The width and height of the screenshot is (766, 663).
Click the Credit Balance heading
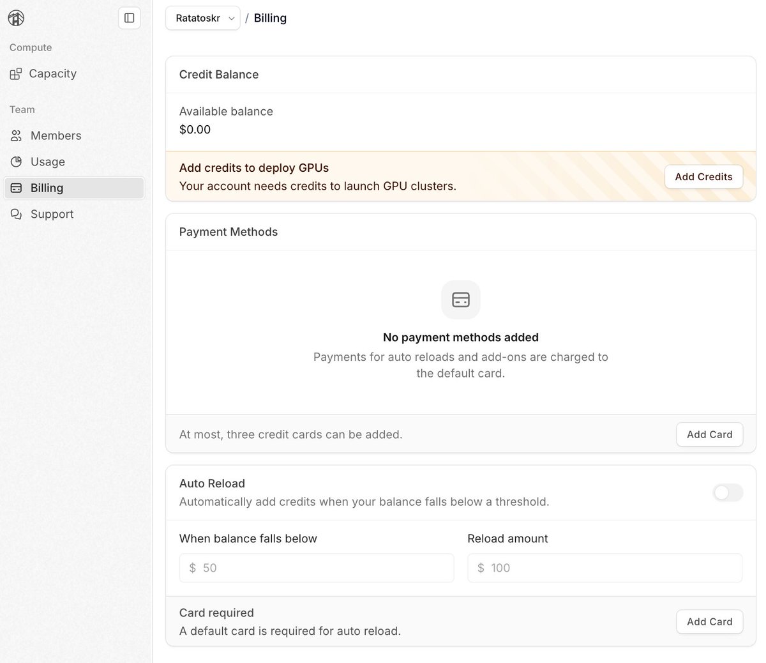[219, 75]
